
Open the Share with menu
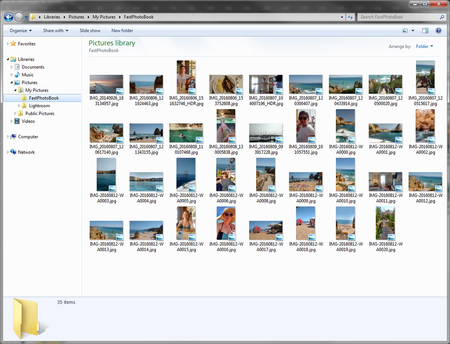[x=55, y=31]
